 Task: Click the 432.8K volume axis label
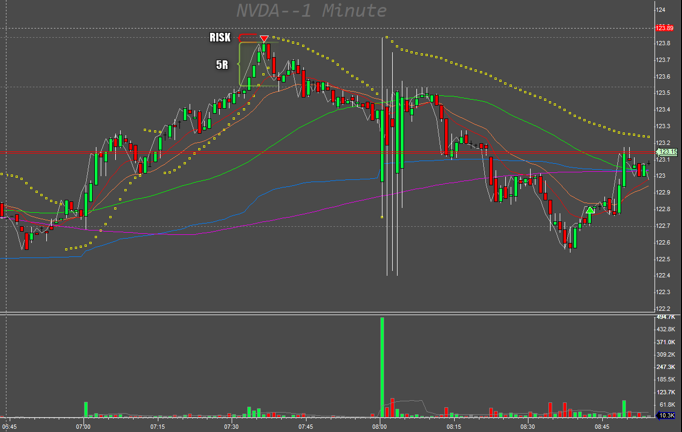[x=665, y=330]
